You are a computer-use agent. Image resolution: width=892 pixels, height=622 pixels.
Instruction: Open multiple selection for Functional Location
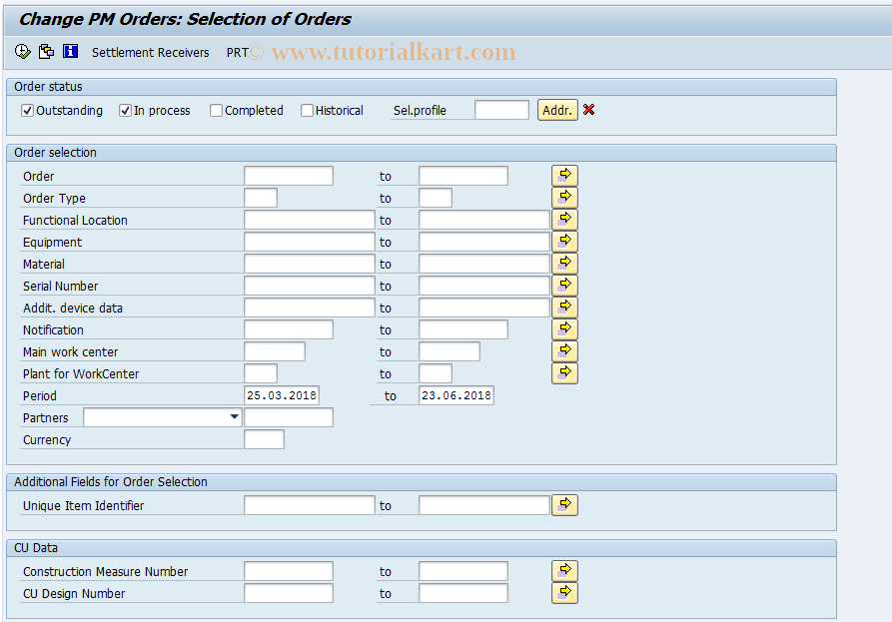point(564,219)
